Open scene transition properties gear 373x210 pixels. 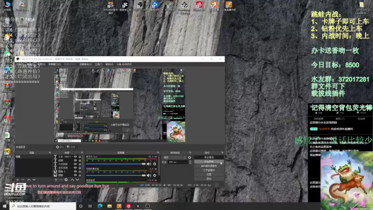coord(190,157)
